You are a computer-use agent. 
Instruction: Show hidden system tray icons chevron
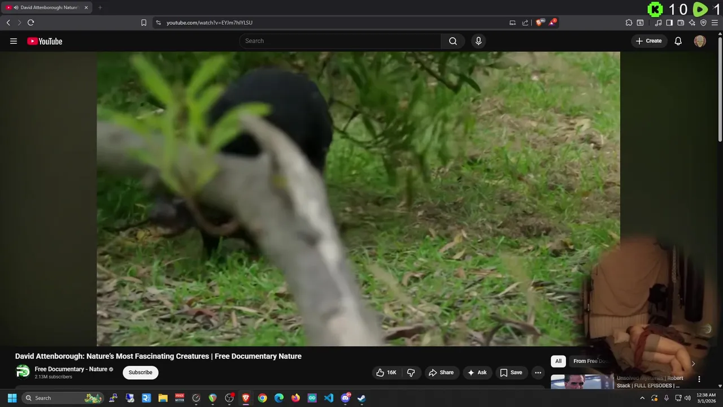642,398
